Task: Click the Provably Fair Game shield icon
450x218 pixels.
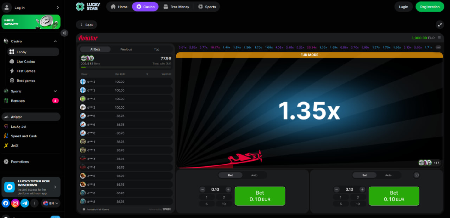Action: click(84, 209)
